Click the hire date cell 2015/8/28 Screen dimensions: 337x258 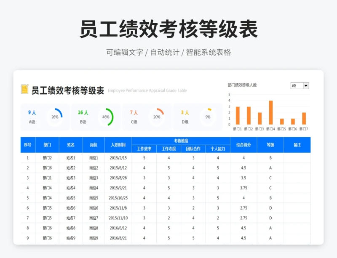point(118,178)
